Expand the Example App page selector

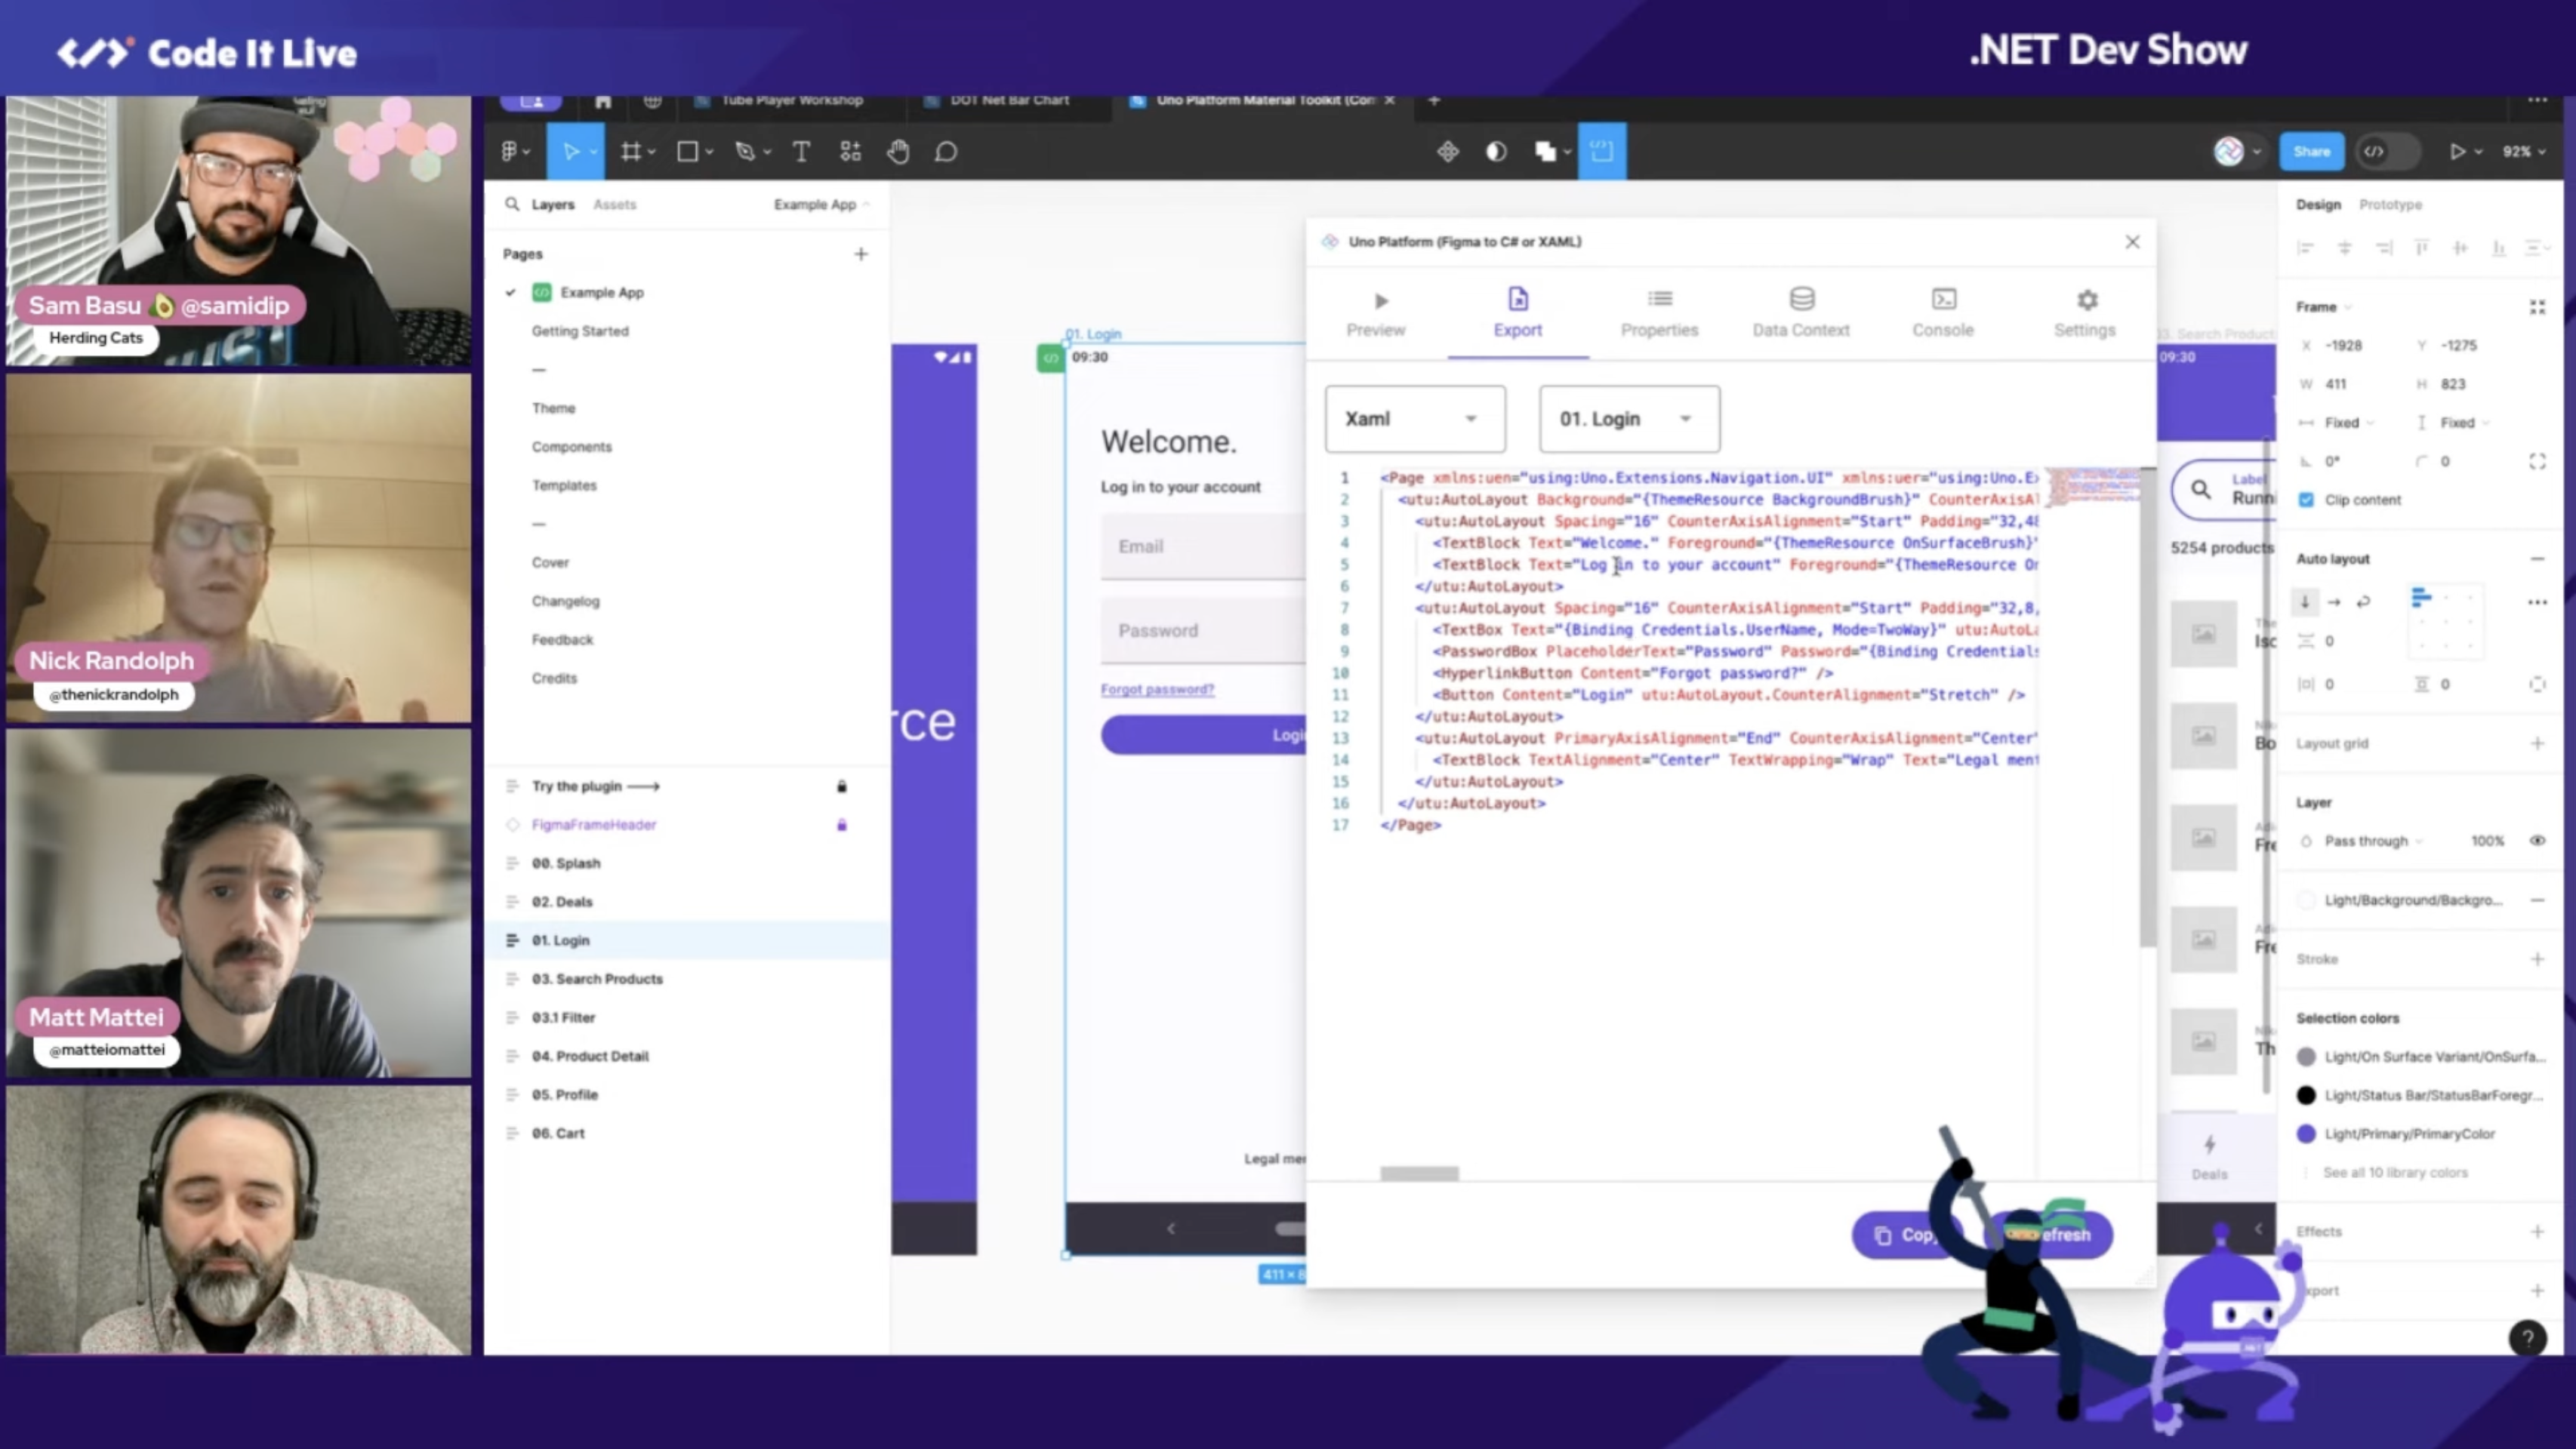(x=821, y=204)
